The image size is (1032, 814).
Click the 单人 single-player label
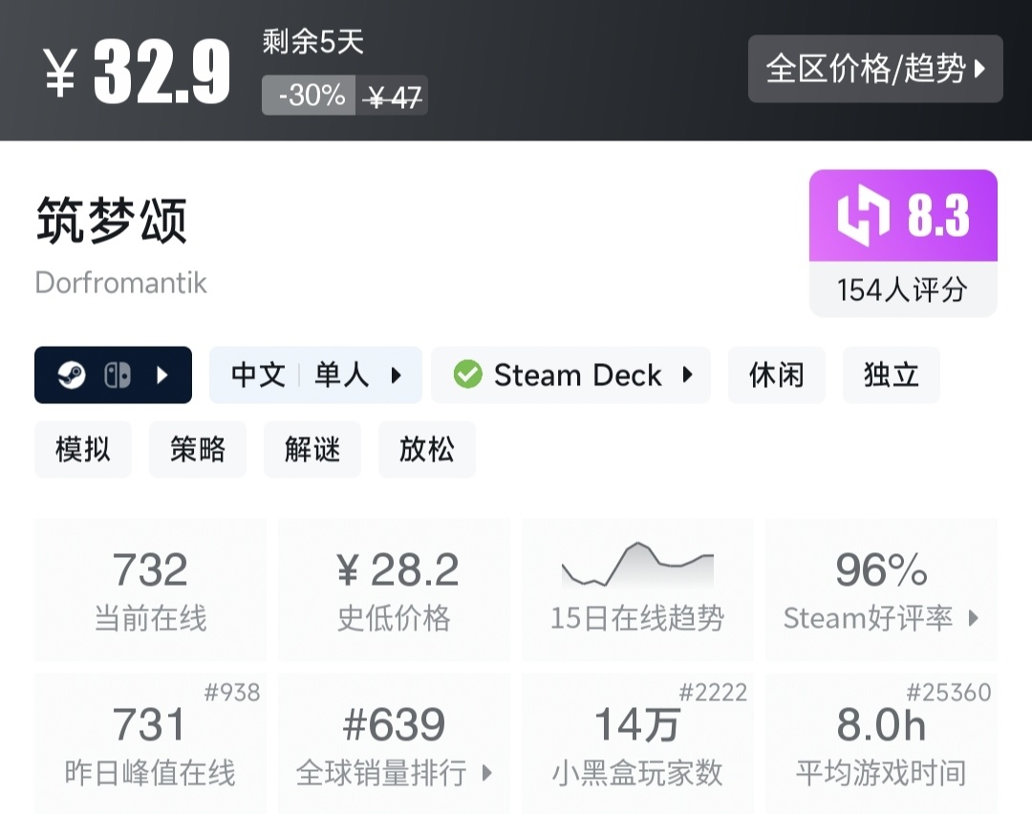point(341,375)
